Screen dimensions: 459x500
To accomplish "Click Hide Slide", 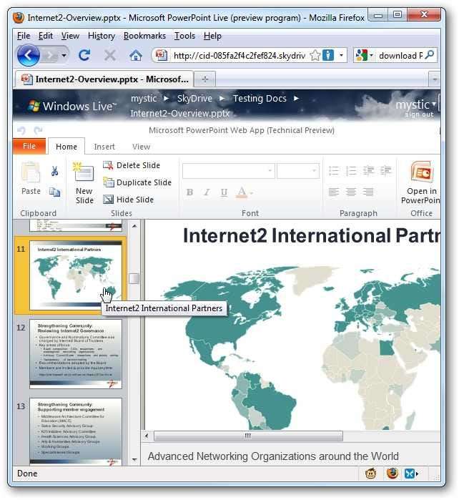I will click(x=129, y=200).
